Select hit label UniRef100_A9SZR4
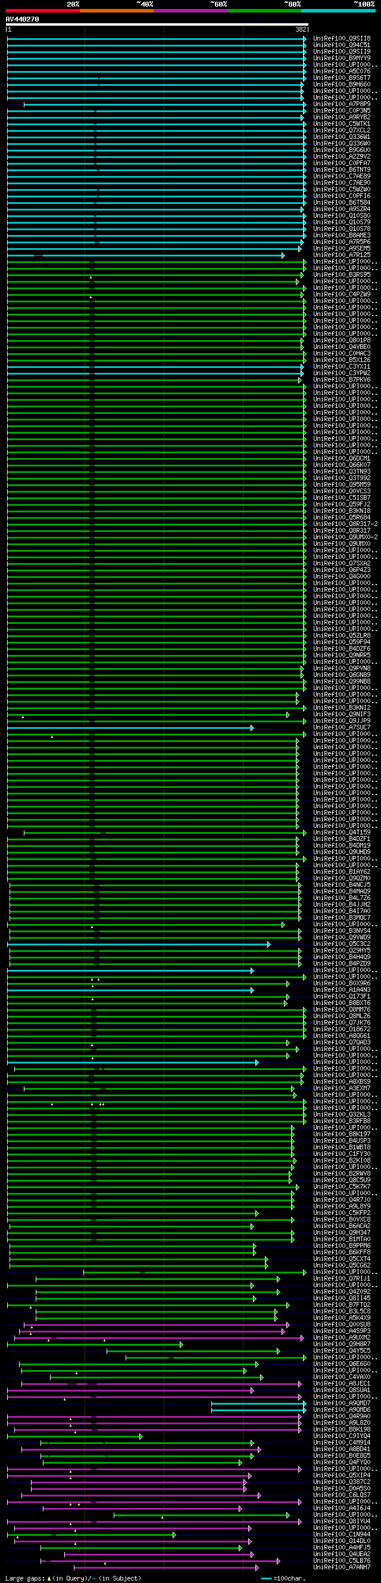Image resolution: width=381 pixels, height=1583 pixels. (x=342, y=209)
